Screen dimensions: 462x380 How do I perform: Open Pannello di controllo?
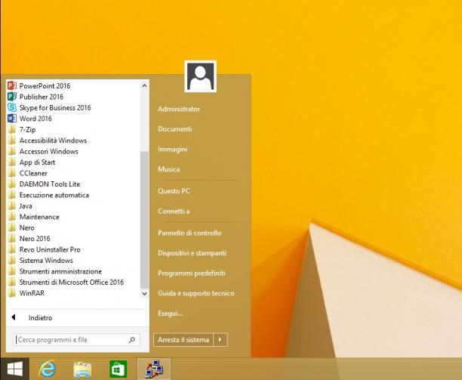[189, 233]
